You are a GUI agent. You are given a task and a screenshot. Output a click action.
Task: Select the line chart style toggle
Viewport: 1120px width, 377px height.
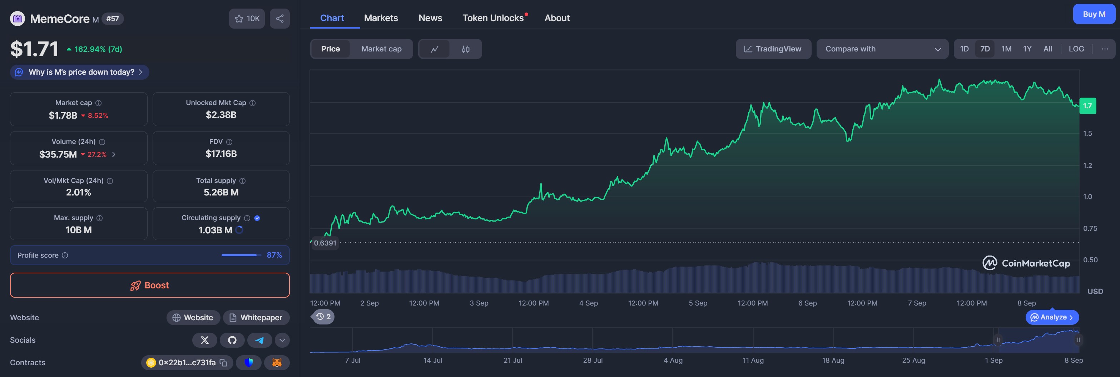click(x=434, y=49)
